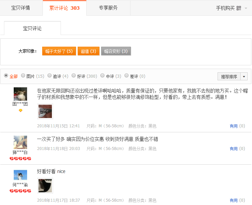The image size is (252, 205).
Task: Click the date 2018年11月15日 12:41
Action: click(x=59, y=126)
